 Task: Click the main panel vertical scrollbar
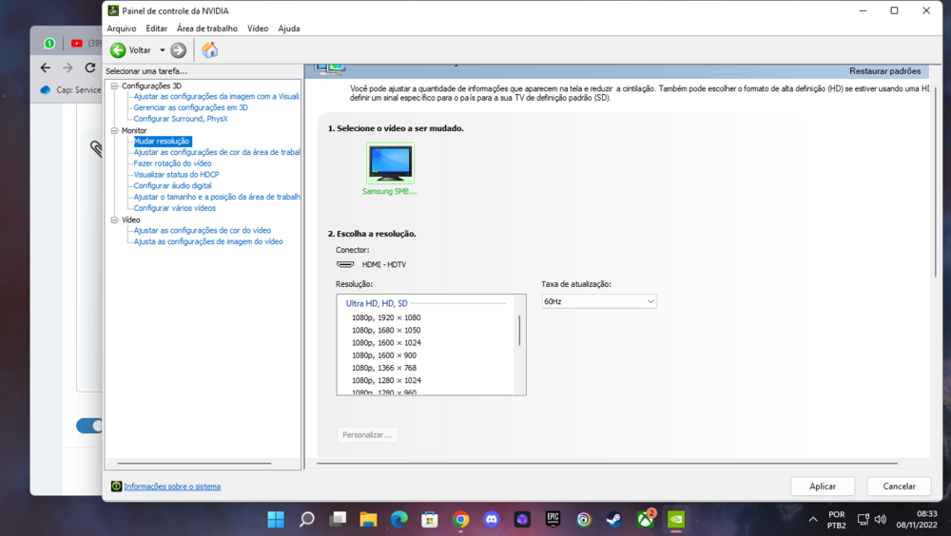[x=935, y=182]
